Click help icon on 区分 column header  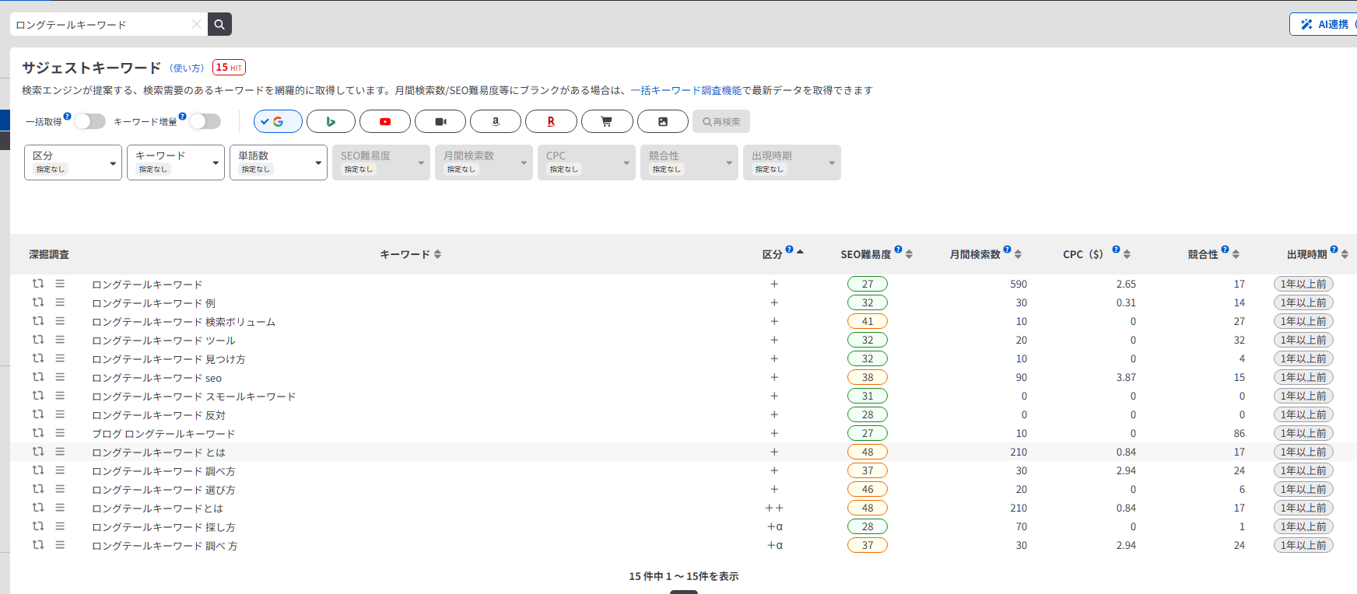[789, 250]
